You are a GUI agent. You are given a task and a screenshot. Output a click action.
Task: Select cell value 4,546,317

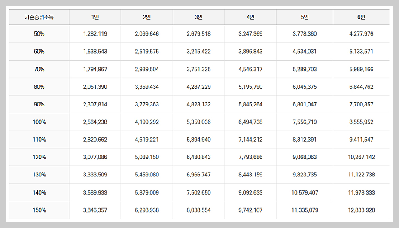[x=250, y=69]
